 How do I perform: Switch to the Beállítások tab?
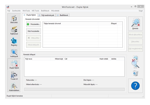(x=63, y=15)
